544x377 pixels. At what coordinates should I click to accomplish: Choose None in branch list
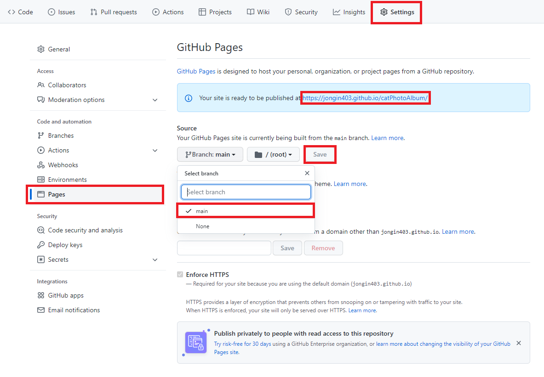tap(246, 226)
